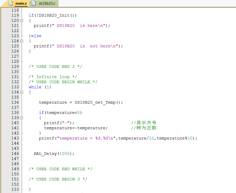
Task: Click the ds18b20.c file icon
Action: 34,3
